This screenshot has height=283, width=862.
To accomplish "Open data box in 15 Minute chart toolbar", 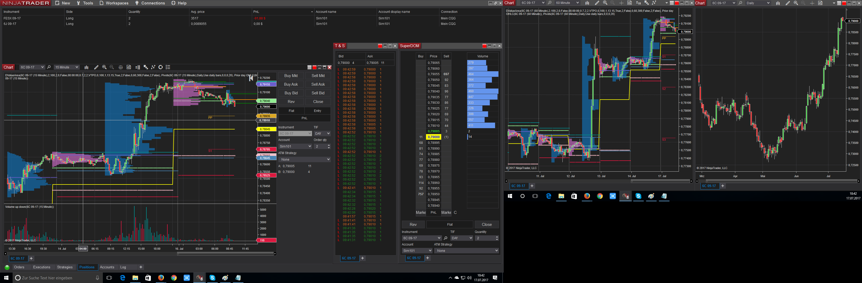I will pyautogui.click(x=129, y=67).
